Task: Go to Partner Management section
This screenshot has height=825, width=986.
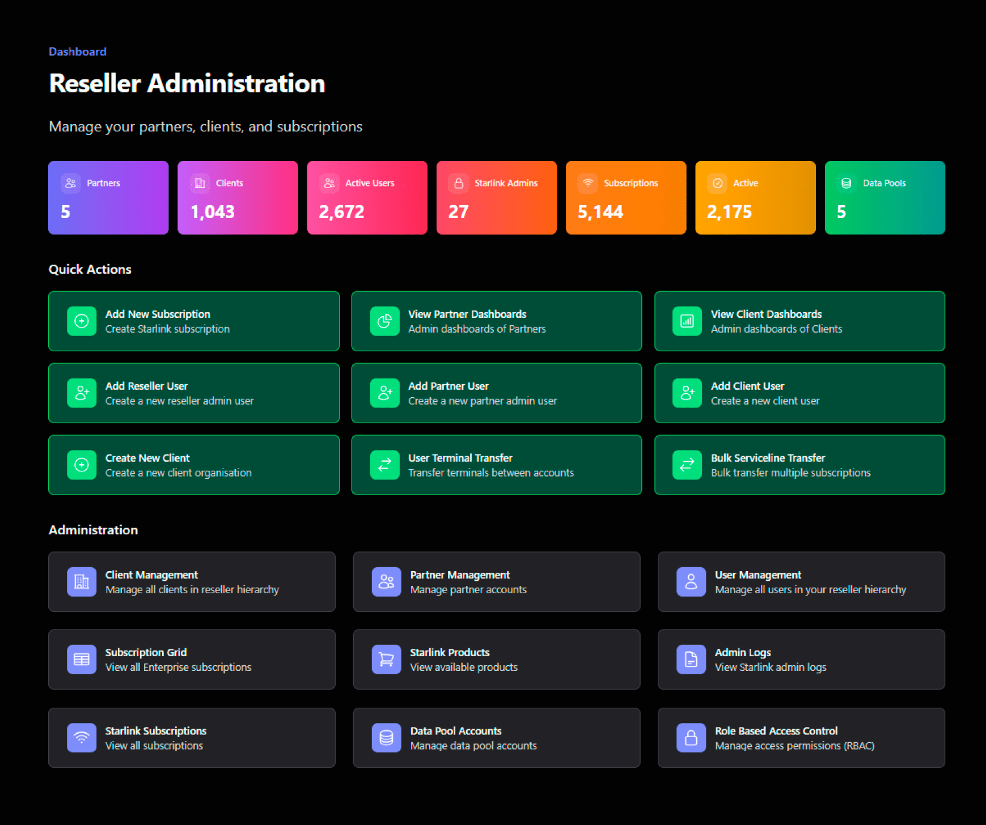Action: coord(496,582)
